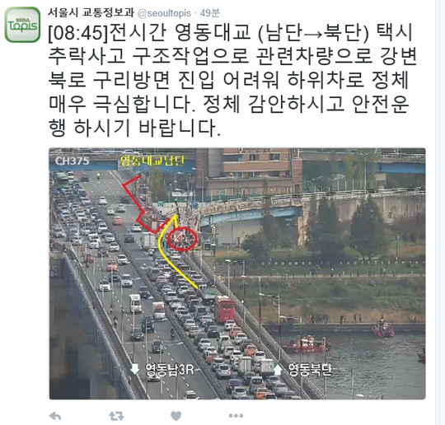
Task: Click the yellow 영동대교남단 caption
Action: (x=152, y=161)
